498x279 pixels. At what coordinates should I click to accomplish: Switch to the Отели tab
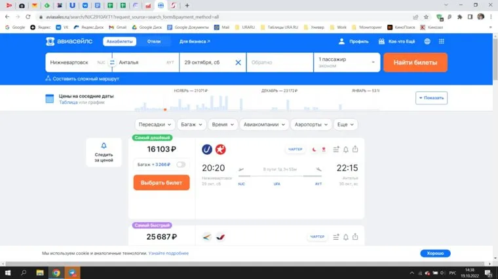(x=154, y=41)
